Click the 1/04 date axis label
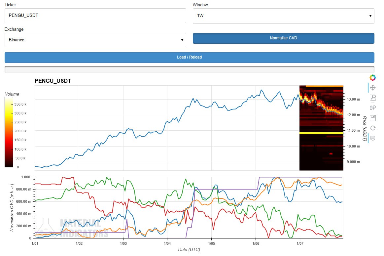The width and height of the screenshot is (384, 256). tap(167, 243)
